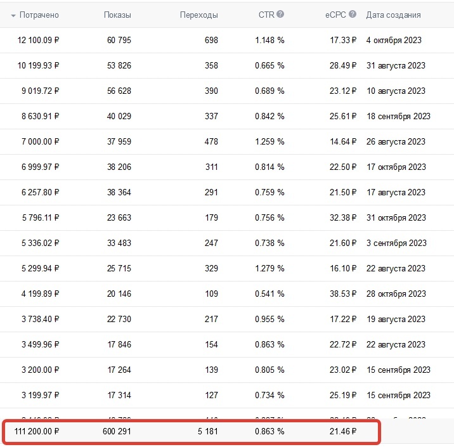The image size is (454, 447).
Task: Select spent value 5 336.02 ₽
Action: (x=40, y=243)
